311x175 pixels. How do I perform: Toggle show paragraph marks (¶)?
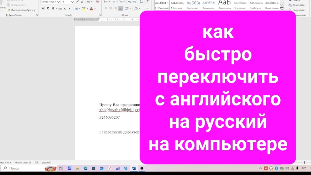click(148, 2)
